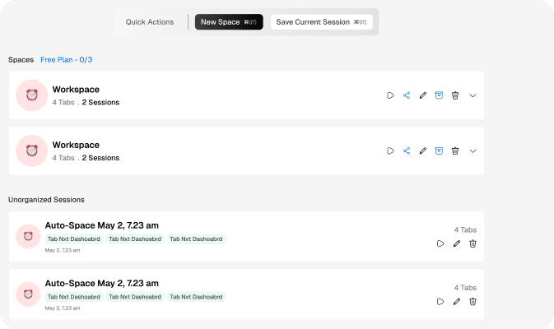Click "4 Tabs" in the second Workspace card
Screen dimensions: 554x329
coord(63,158)
